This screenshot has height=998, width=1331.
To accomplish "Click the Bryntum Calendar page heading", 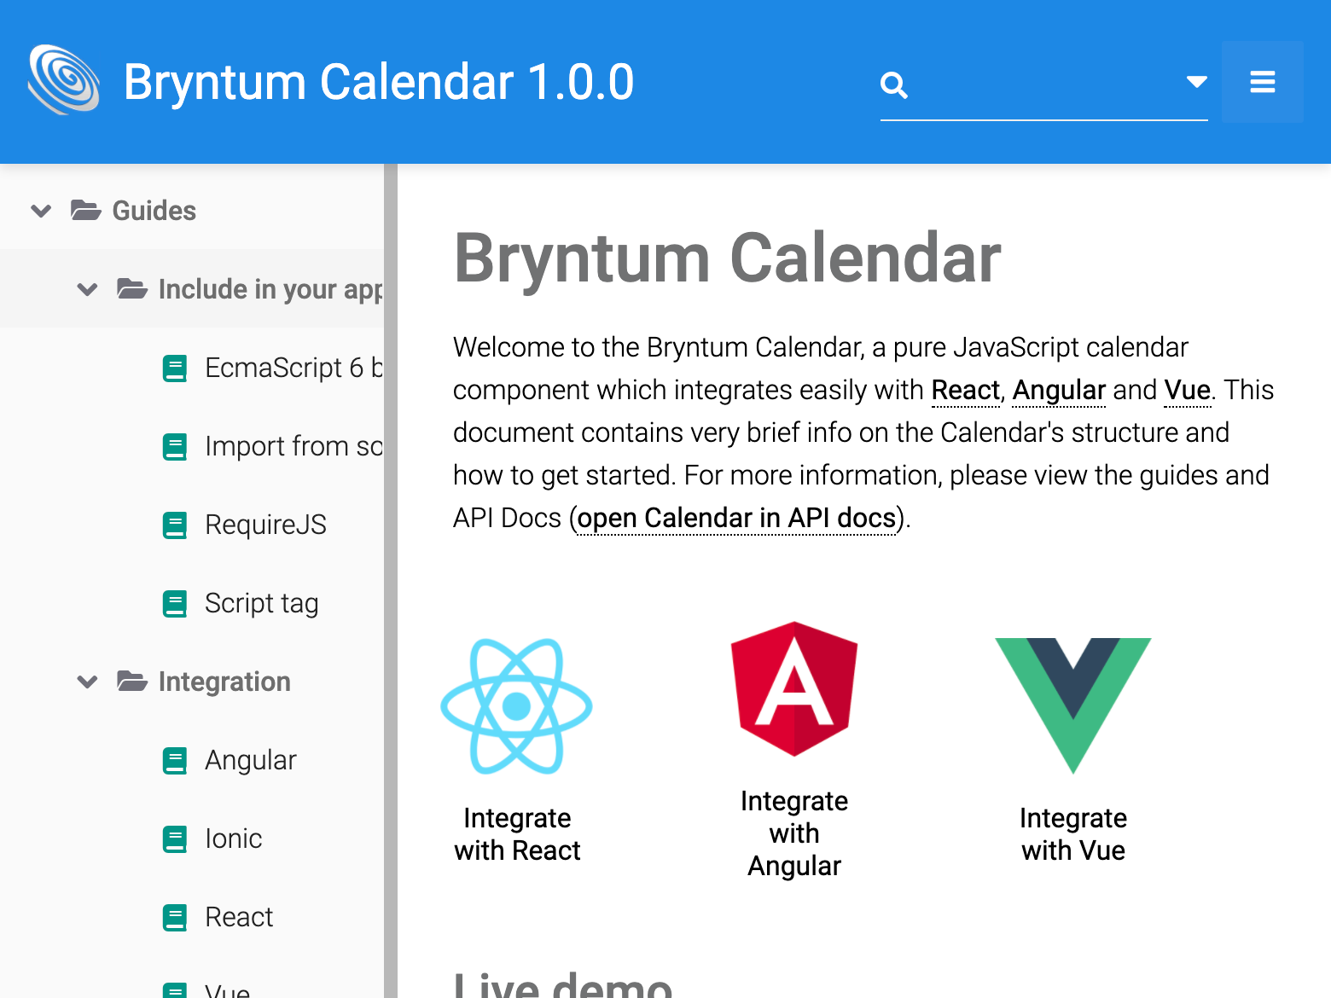I will 728,258.
